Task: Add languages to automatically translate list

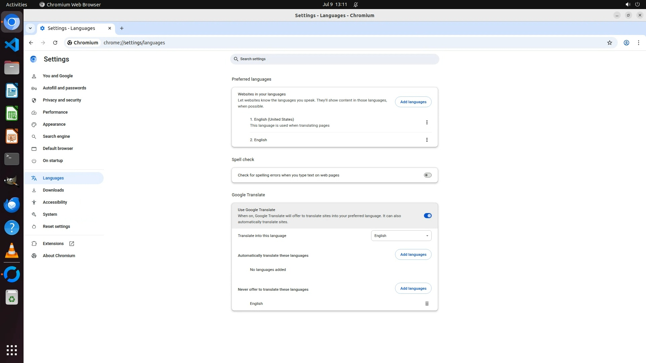Action: [x=413, y=254]
